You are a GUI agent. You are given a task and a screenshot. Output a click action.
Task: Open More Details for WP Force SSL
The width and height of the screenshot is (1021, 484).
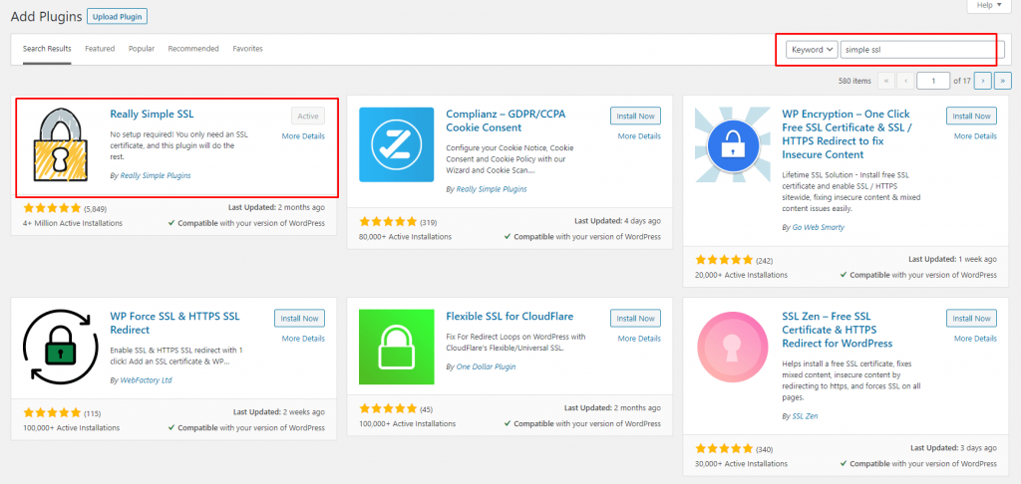tap(303, 339)
